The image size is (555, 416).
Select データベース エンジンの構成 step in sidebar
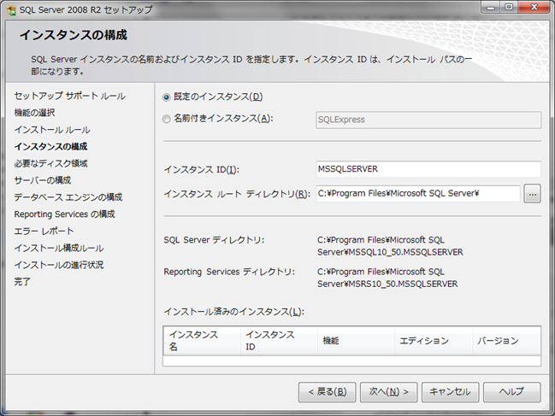(68, 197)
